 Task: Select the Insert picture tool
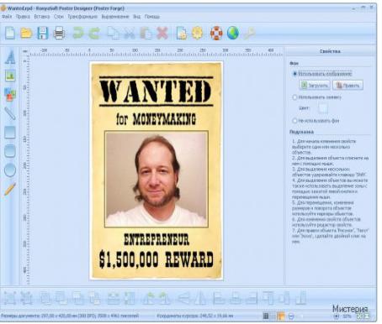(x=10, y=76)
